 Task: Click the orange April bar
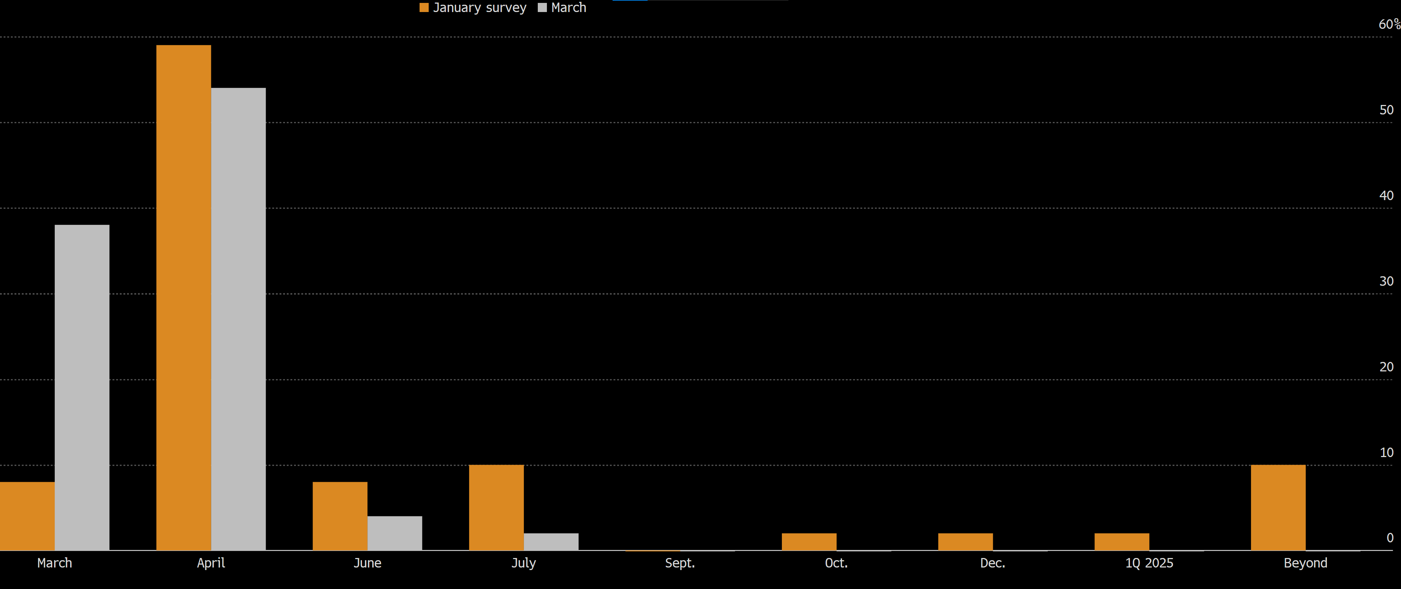[184, 298]
